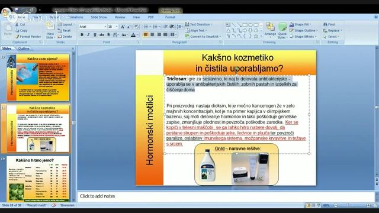
Task: Apply text shadow formatting
Action: coord(108,35)
